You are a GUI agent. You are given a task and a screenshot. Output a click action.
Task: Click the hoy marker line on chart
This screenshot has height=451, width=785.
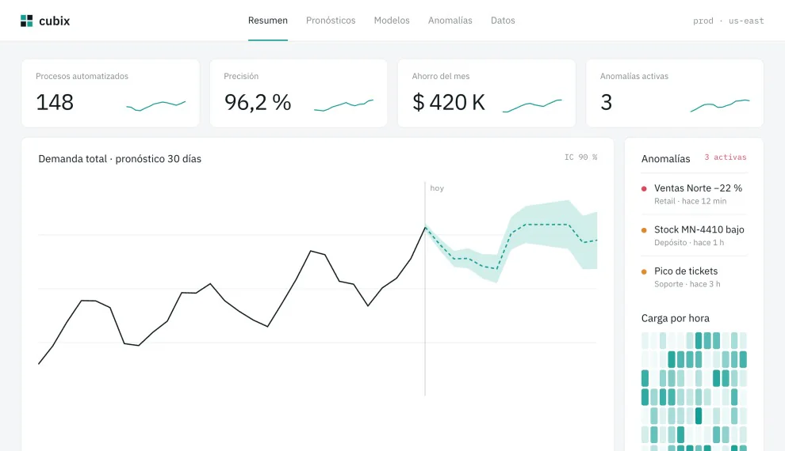(x=425, y=289)
